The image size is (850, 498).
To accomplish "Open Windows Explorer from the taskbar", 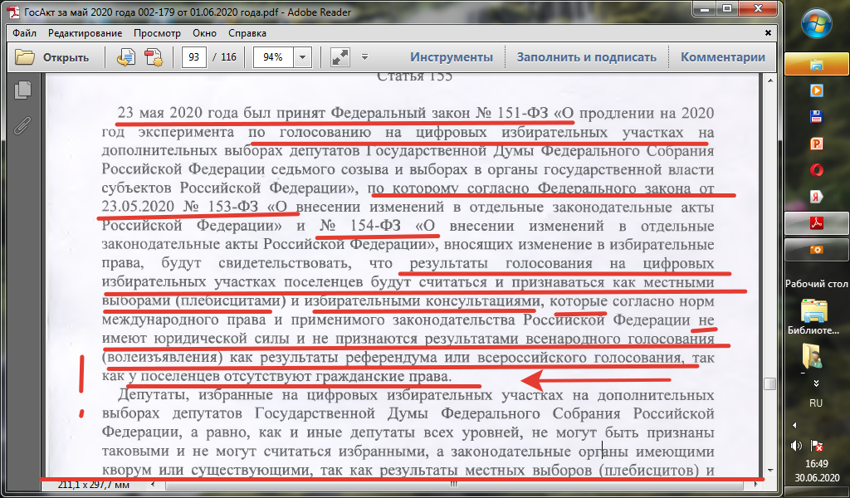I will [817, 66].
